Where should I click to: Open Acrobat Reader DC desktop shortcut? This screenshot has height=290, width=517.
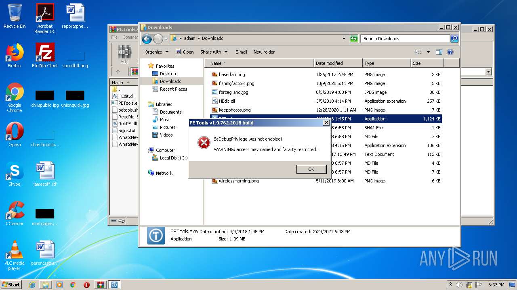tap(45, 19)
